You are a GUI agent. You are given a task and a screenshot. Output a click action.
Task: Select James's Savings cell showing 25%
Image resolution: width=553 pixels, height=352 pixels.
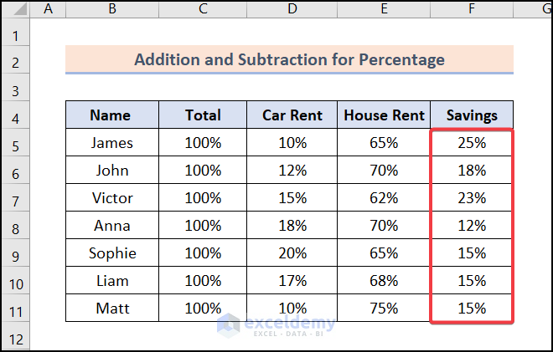point(471,143)
